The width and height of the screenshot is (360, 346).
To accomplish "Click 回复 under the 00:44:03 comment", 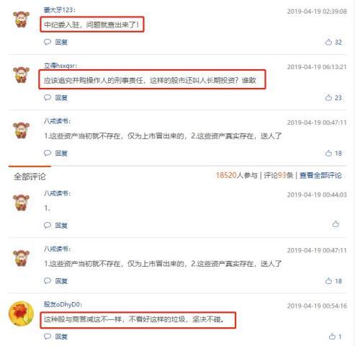I will (x=61, y=226).
